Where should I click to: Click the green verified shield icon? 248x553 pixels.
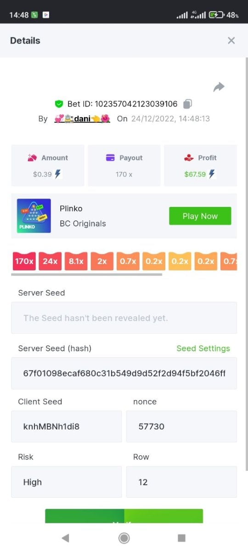click(59, 104)
